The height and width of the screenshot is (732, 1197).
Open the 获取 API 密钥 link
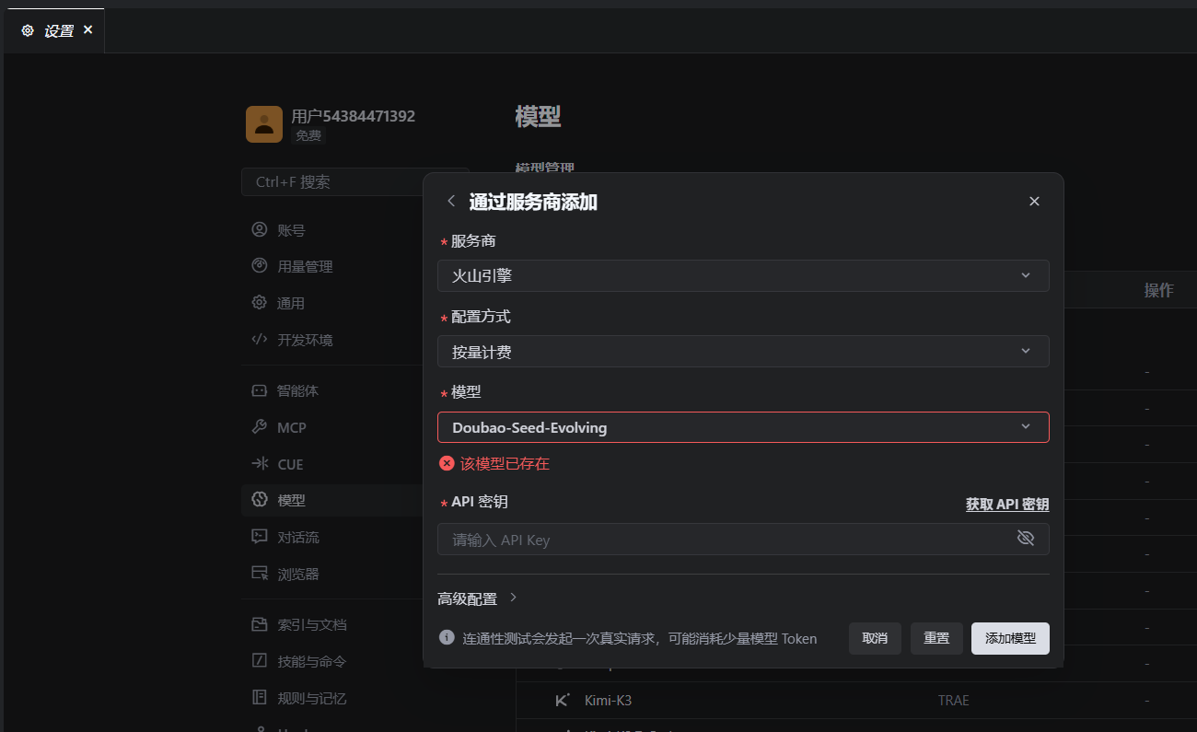pyautogui.click(x=1007, y=504)
